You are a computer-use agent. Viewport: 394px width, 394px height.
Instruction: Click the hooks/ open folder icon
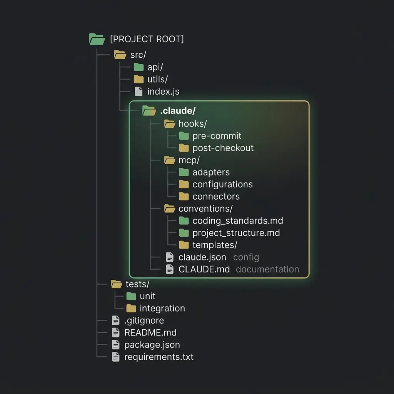(x=170, y=124)
